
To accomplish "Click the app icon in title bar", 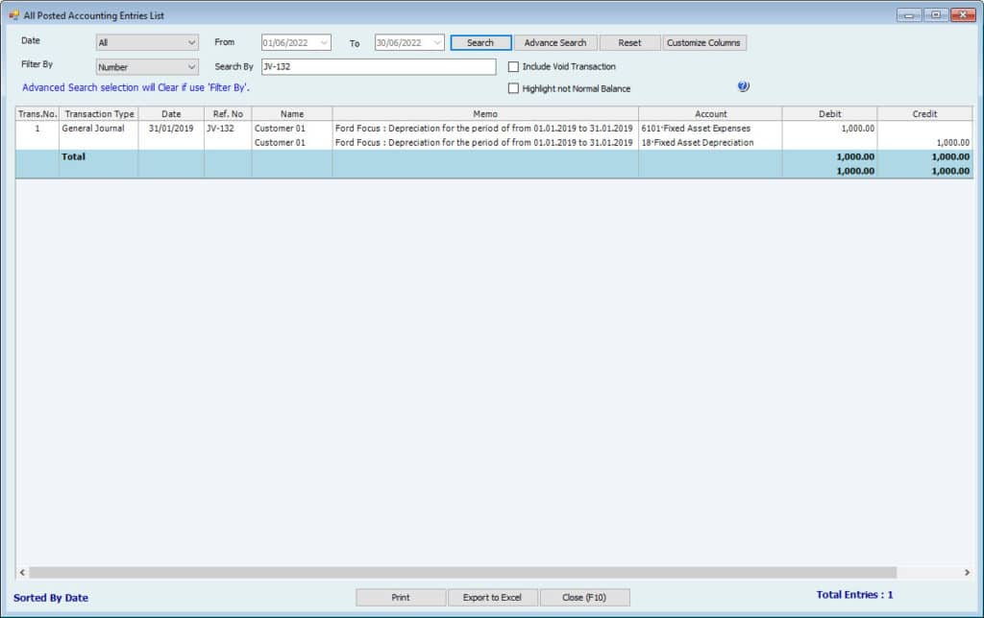I will click(13, 15).
